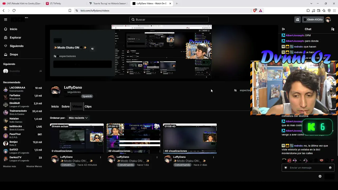
Task: Open the 01:38:57 video thumbnail
Action: coord(133,139)
